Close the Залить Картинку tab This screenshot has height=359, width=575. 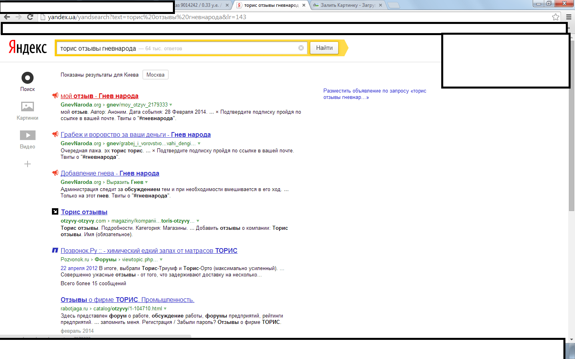(381, 5)
